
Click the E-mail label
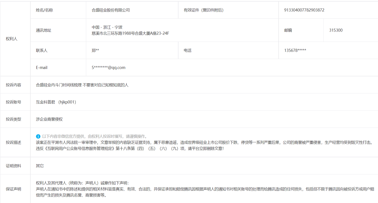pos(42,67)
